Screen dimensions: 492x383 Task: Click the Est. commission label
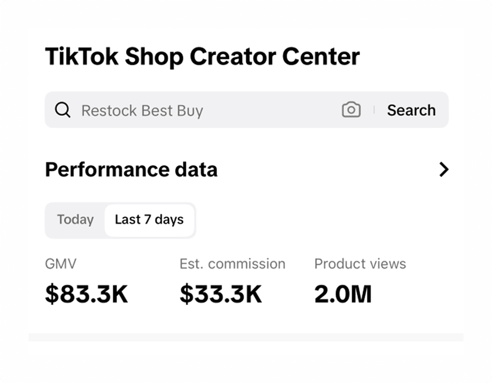[232, 264]
